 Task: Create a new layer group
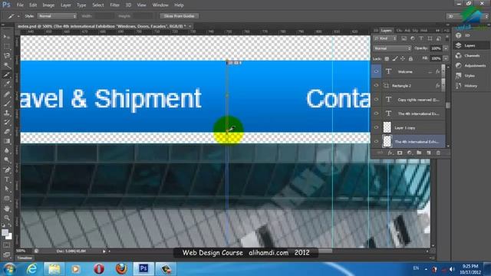(x=419, y=153)
